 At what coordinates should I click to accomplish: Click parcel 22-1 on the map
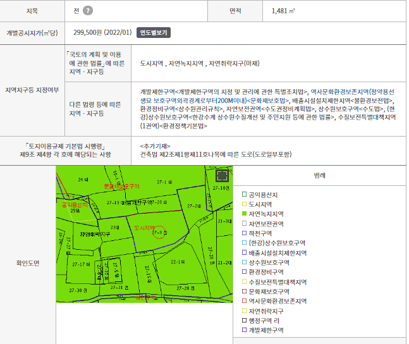click(178, 262)
